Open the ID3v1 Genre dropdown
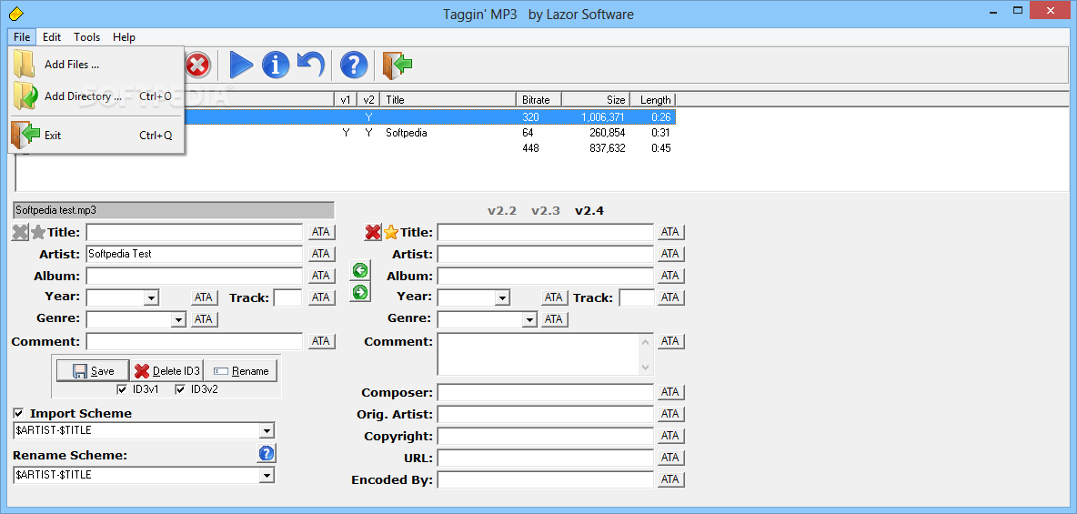The image size is (1077, 514). (178, 319)
